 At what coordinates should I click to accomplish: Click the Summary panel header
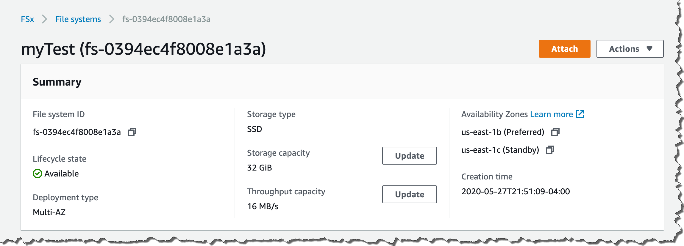(x=57, y=82)
